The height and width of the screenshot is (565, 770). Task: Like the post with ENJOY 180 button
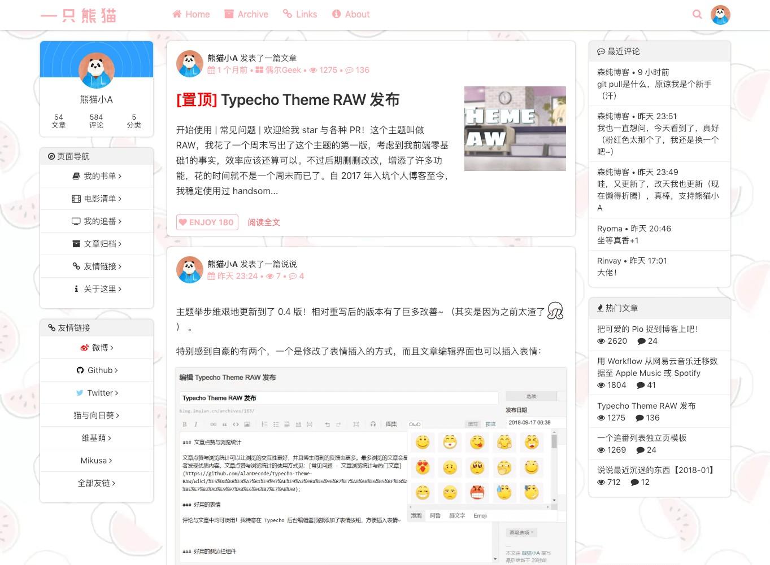point(207,222)
